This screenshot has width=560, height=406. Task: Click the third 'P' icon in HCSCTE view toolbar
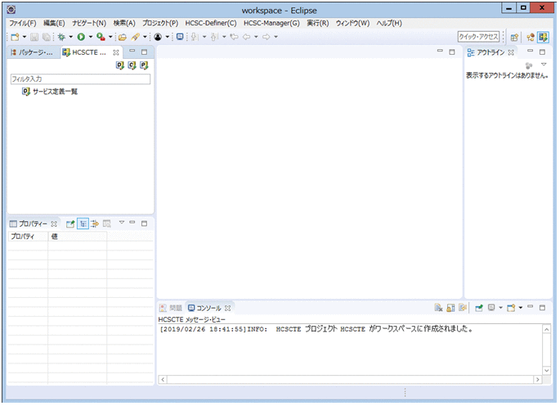[143, 65]
